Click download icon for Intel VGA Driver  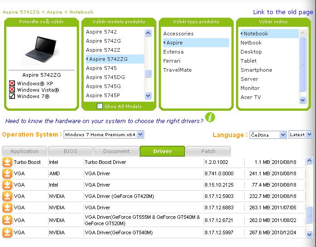pos(7,185)
